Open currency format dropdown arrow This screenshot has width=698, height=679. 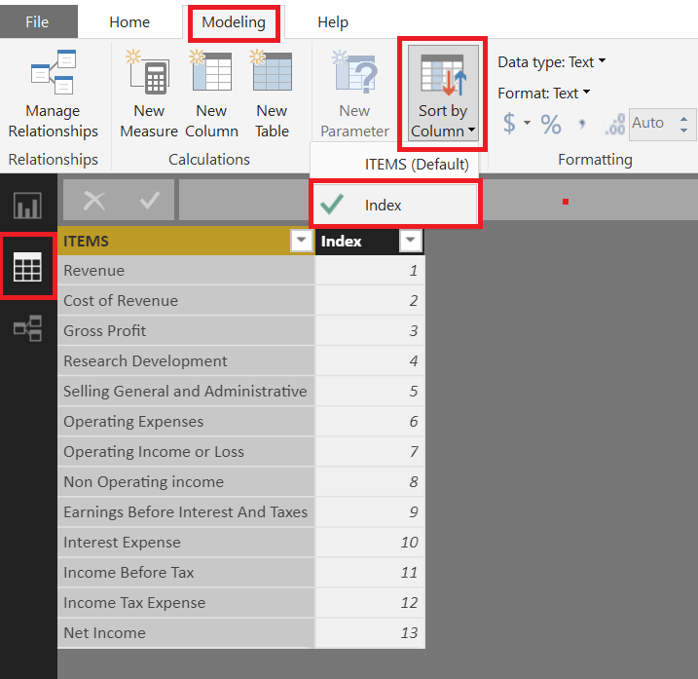click(527, 123)
